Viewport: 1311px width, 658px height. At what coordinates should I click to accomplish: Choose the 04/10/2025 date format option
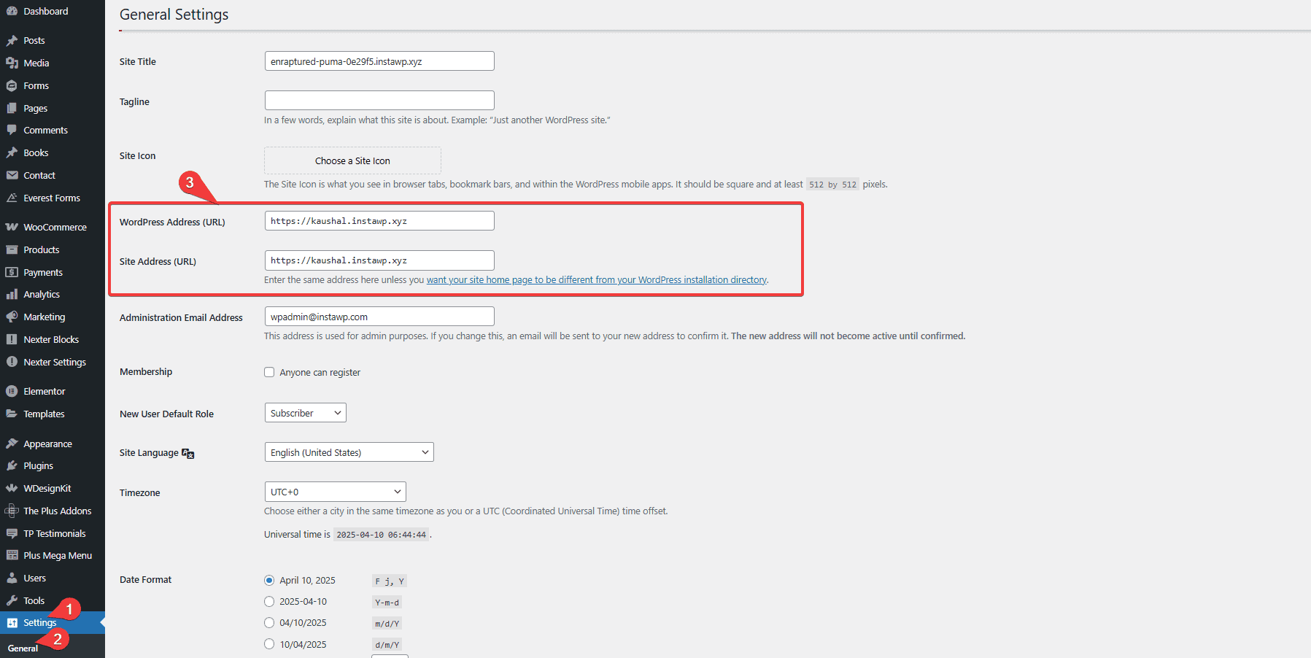coord(269,623)
